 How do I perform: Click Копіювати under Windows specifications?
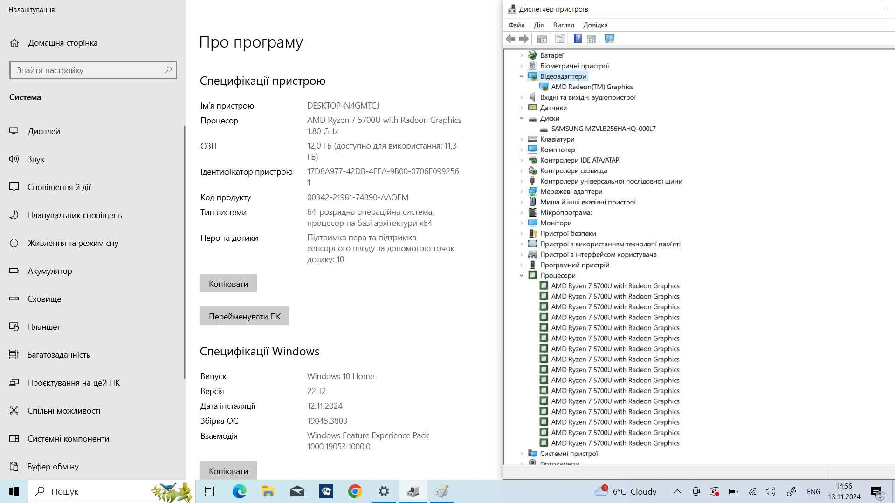(x=228, y=470)
